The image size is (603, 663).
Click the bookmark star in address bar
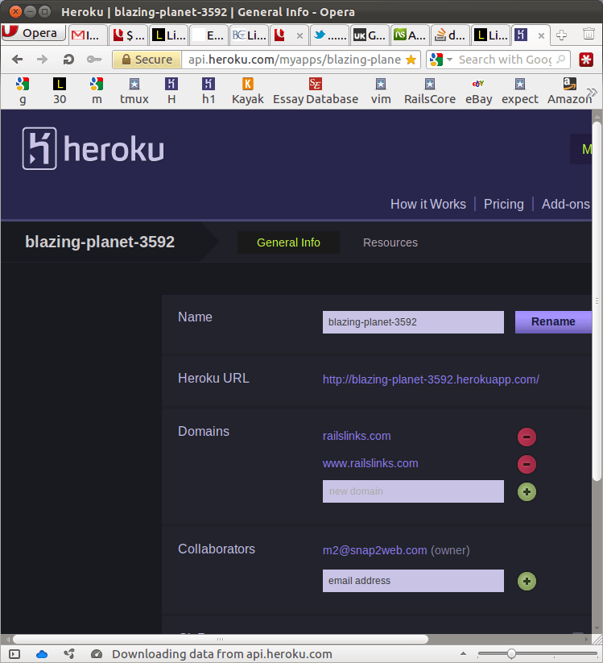pyautogui.click(x=411, y=60)
